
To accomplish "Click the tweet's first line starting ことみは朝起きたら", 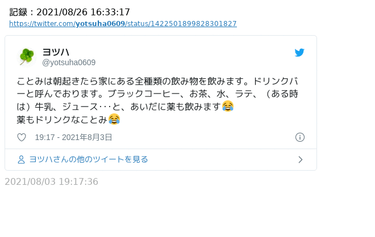I will [157, 82].
